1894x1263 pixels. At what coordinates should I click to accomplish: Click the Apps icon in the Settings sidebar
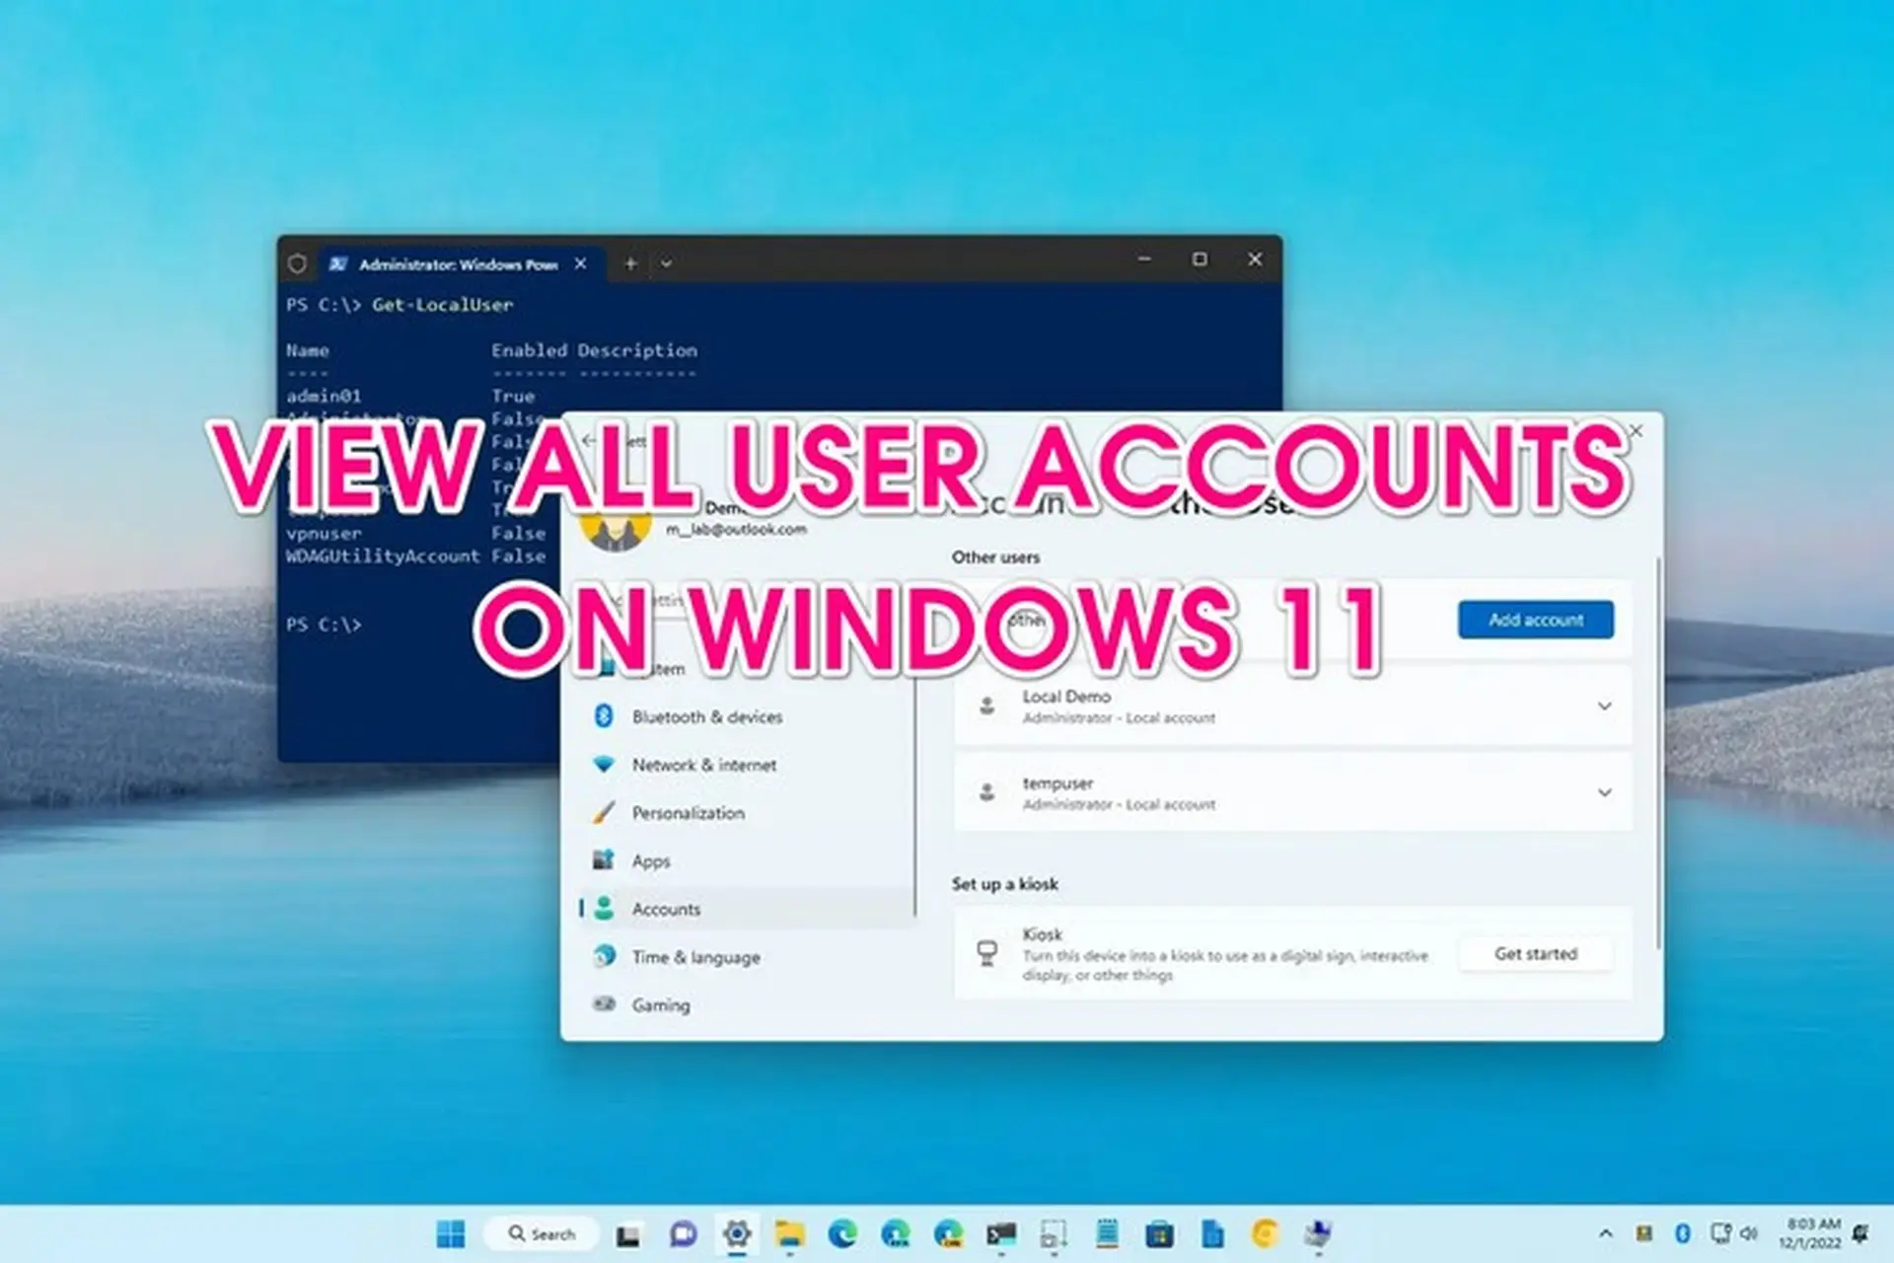click(x=604, y=859)
